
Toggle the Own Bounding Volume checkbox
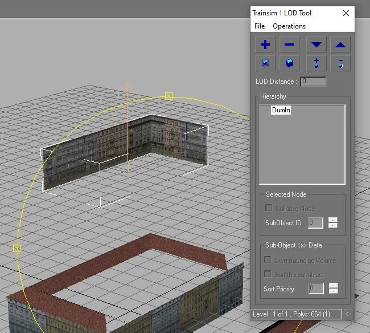pos(268,259)
